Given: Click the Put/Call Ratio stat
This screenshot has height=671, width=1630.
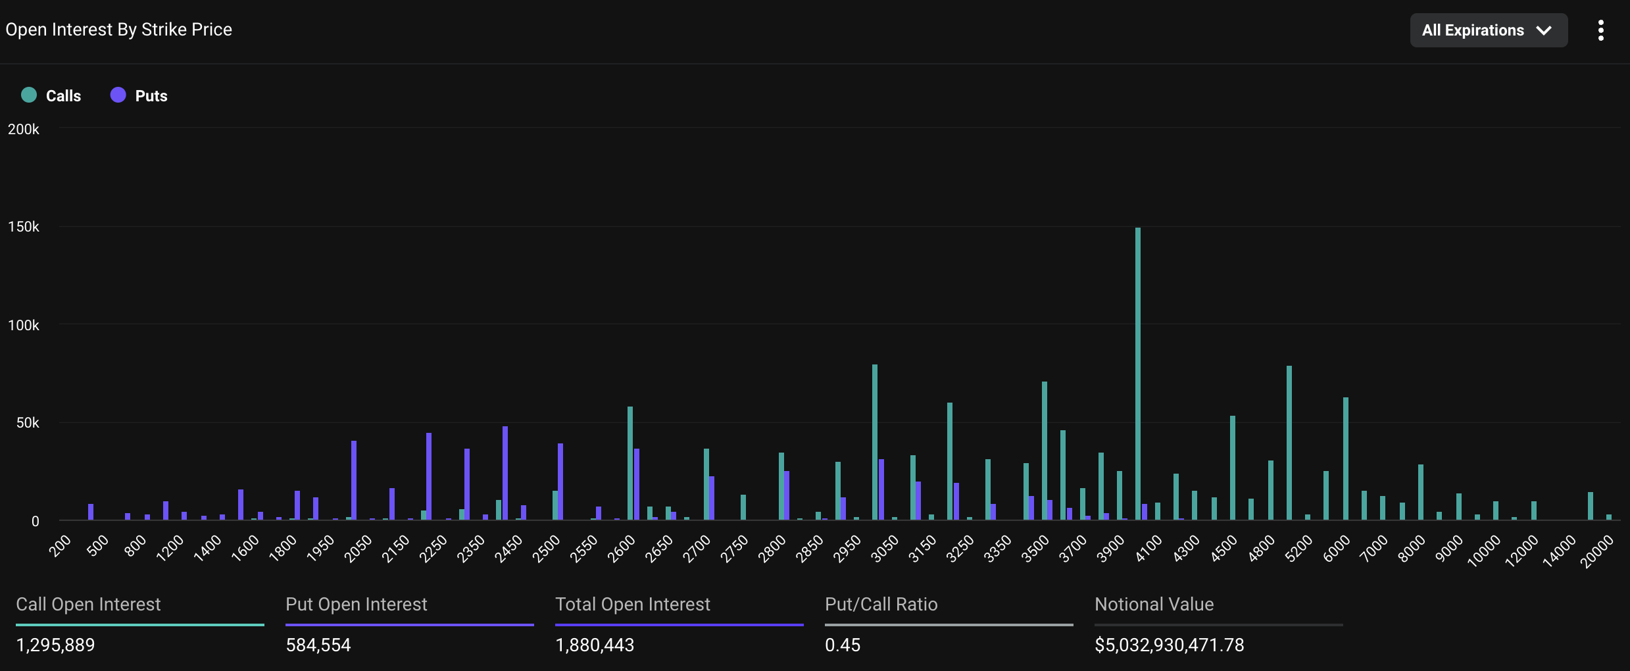Looking at the screenshot, I should (881, 605).
